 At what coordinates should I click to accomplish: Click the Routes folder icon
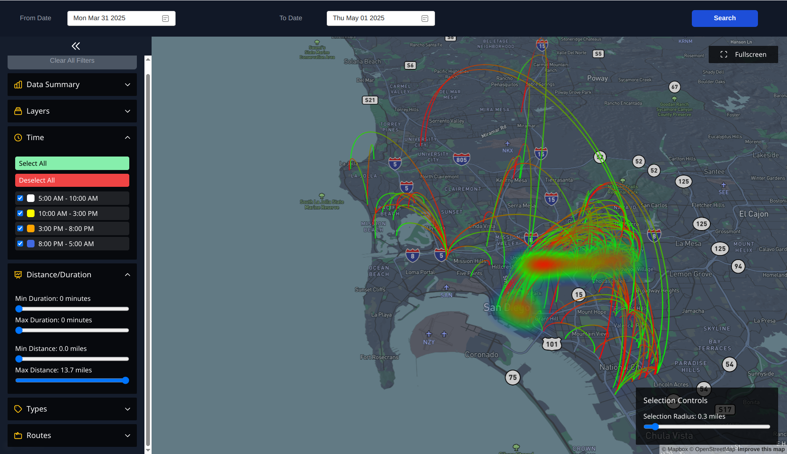[18, 435]
